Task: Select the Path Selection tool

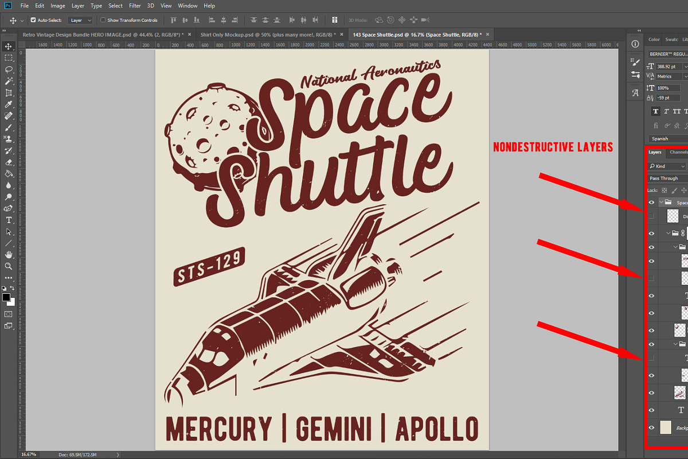Action: pyautogui.click(x=9, y=232)
